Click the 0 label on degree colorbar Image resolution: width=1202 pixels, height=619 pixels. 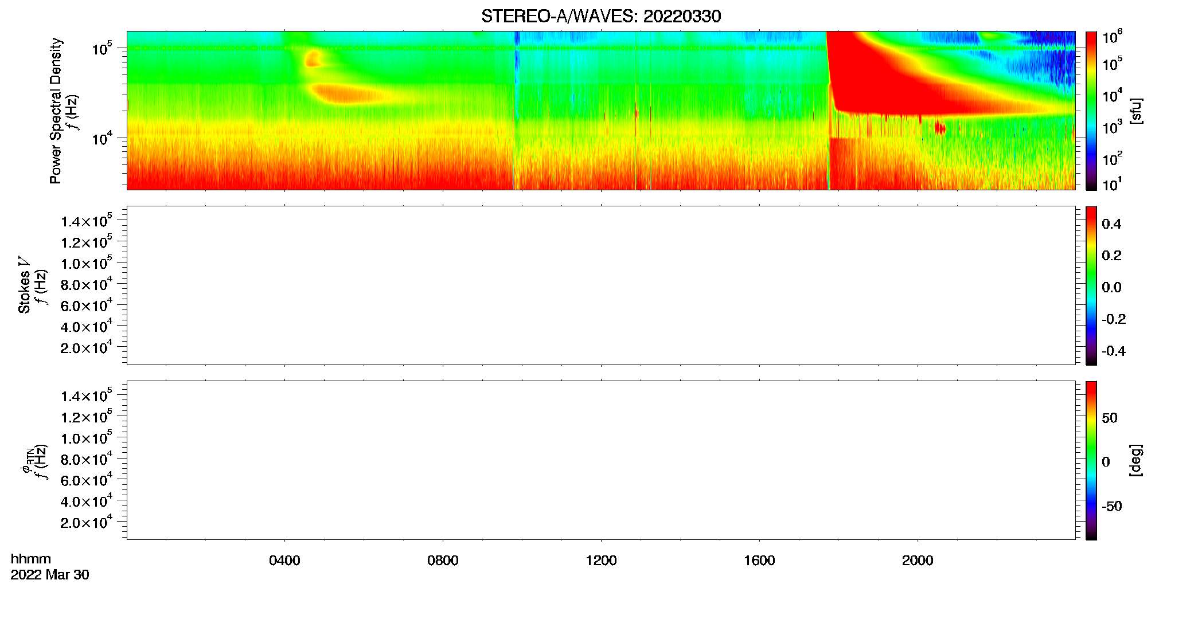point(1106,462)
